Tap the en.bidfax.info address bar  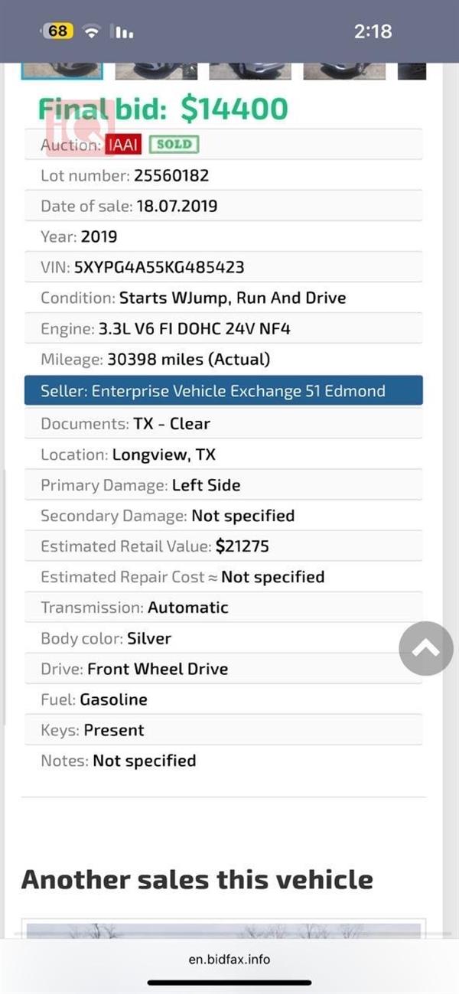click(229, 959)
